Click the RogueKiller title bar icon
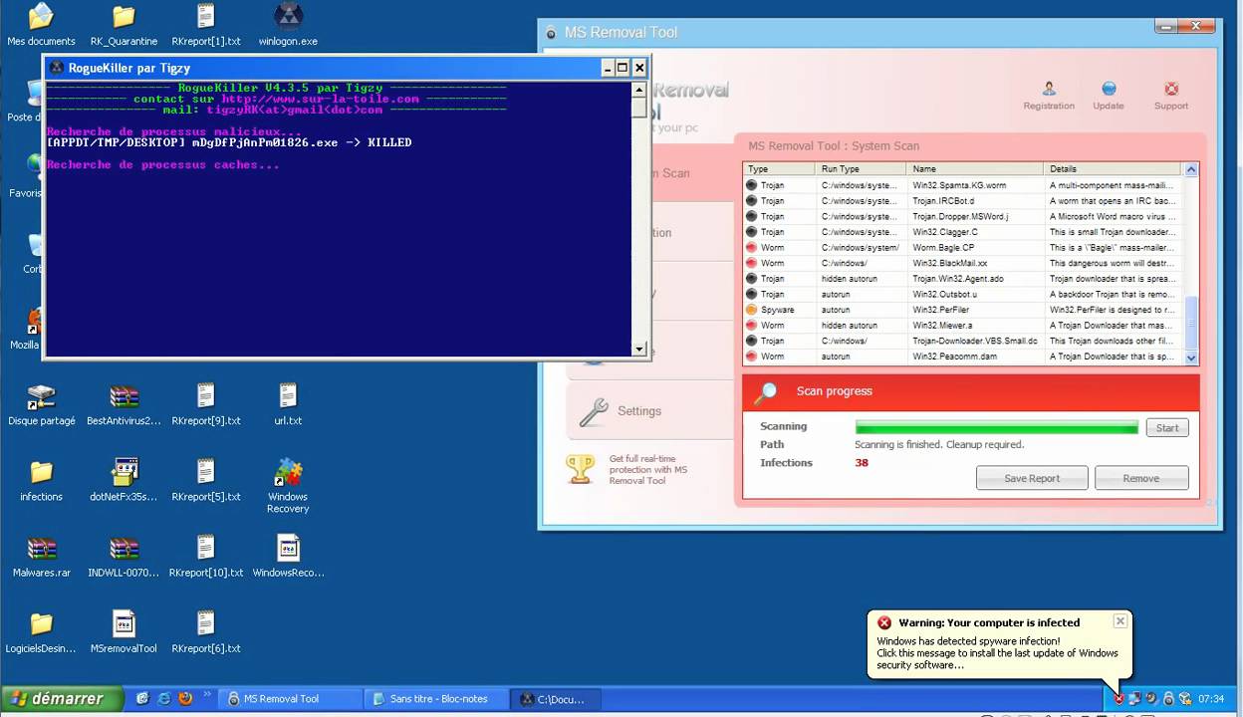The image size is (1243, 717). pos(55,68)
